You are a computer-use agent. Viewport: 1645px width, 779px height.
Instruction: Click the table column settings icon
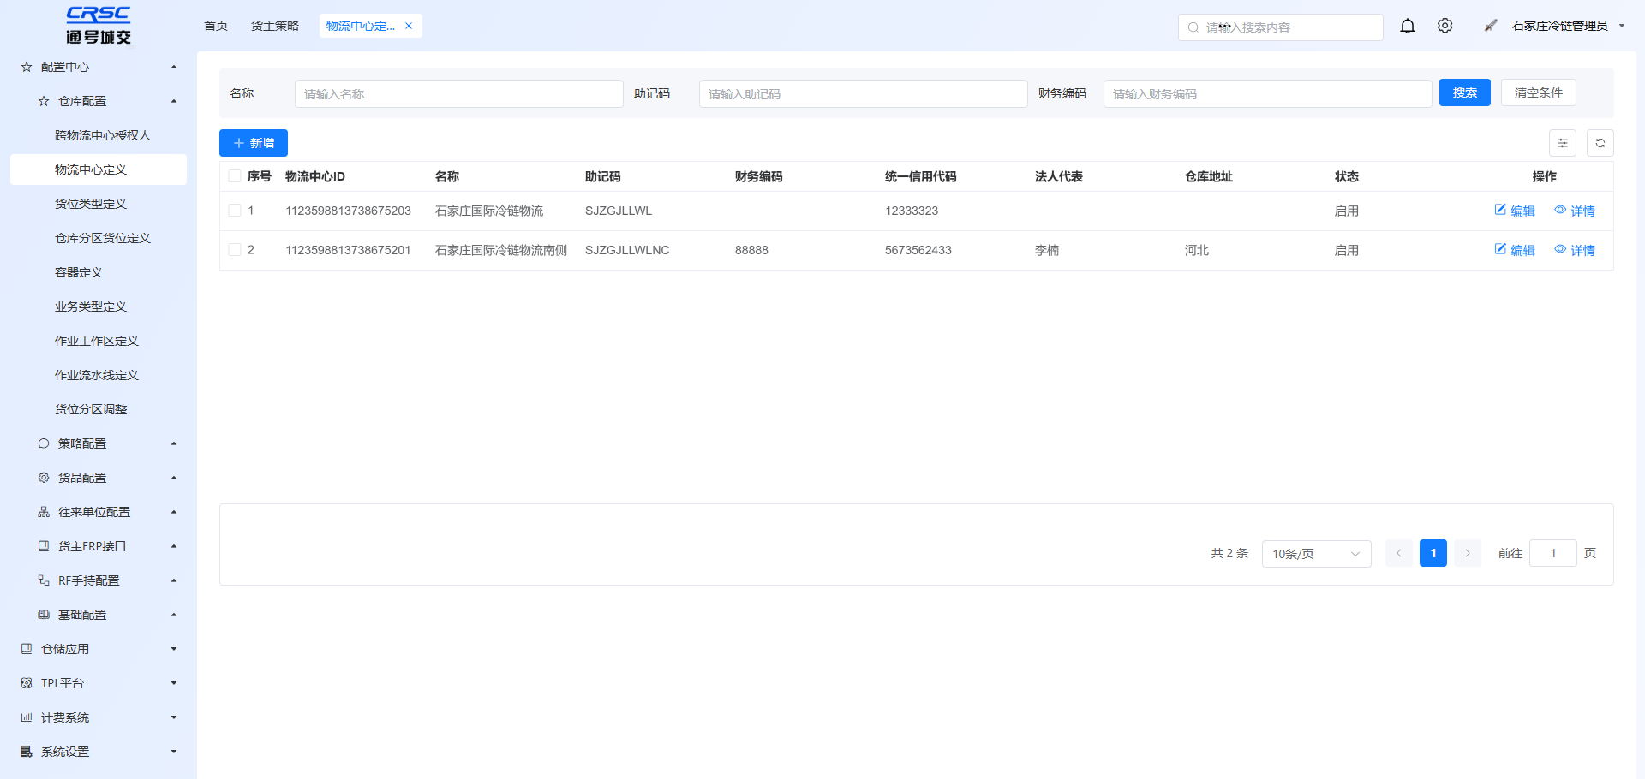tap(1563, 143)
